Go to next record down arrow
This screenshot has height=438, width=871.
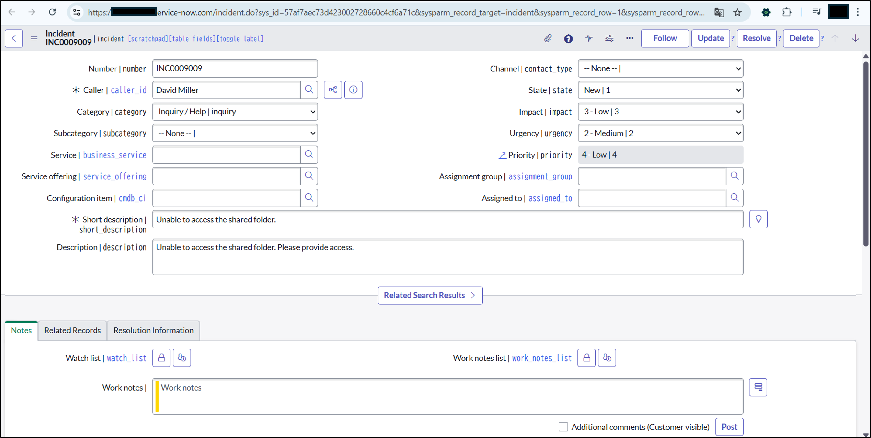click(x=856, y=38)
